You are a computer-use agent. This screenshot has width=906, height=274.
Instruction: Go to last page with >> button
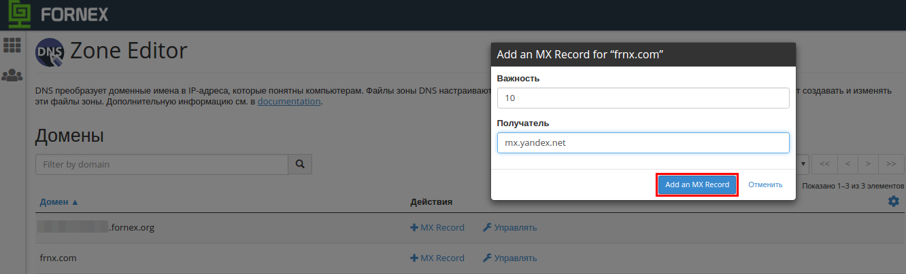coord(891,164)
